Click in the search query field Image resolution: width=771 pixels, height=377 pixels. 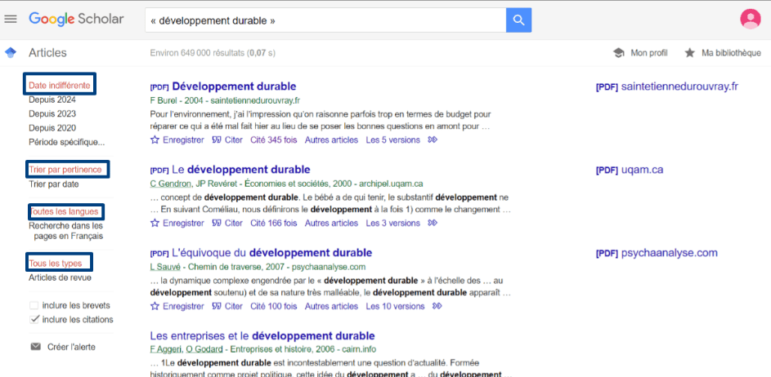click(323, 20)
